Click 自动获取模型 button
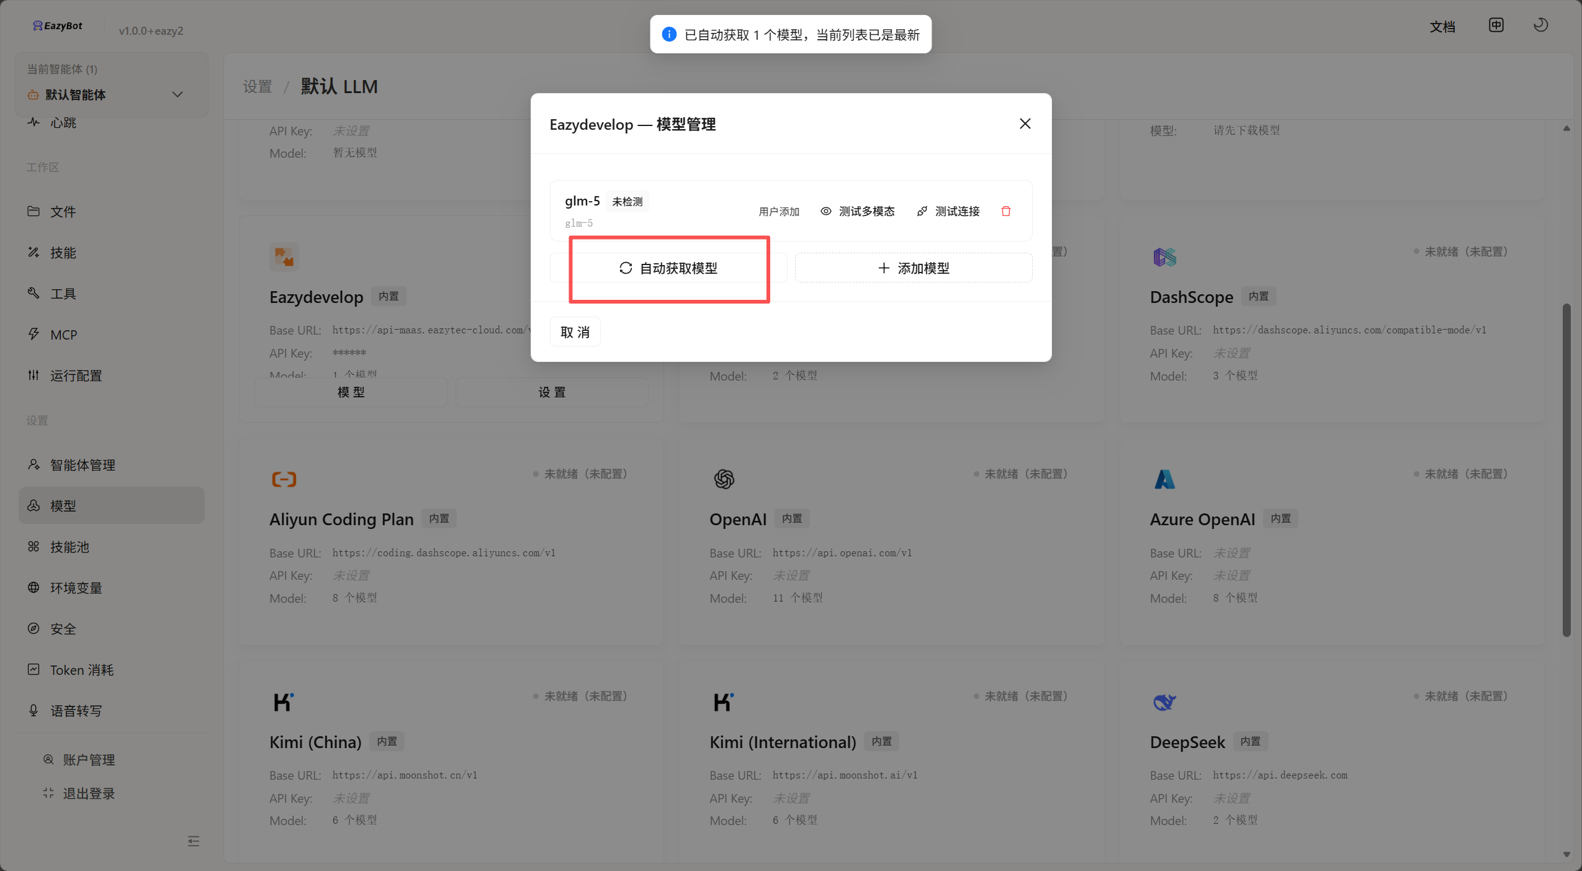The width and height of the screenshot is (1582, 871). pos(668,268)
